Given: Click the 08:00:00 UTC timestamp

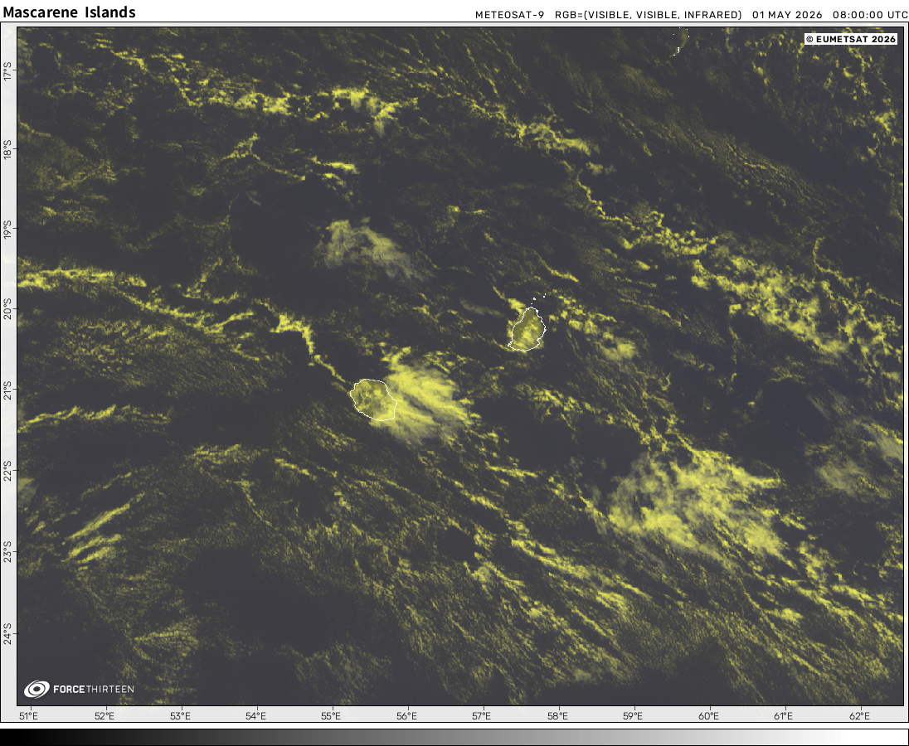Looking at the screenshot, I should (x=870, y=15).
